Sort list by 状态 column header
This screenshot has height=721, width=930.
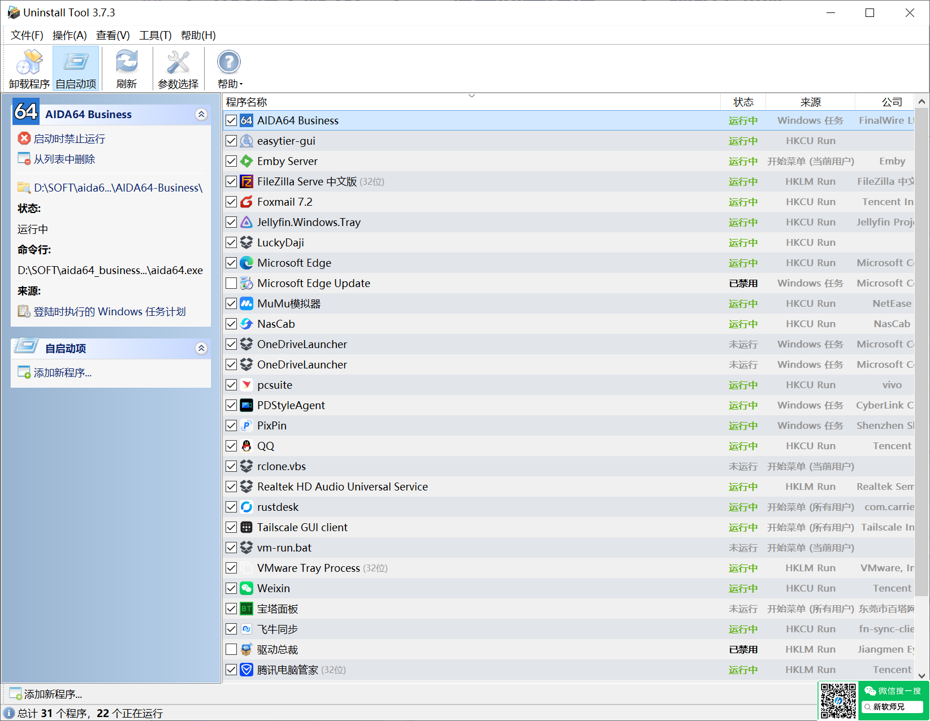[x=743, y=102]
